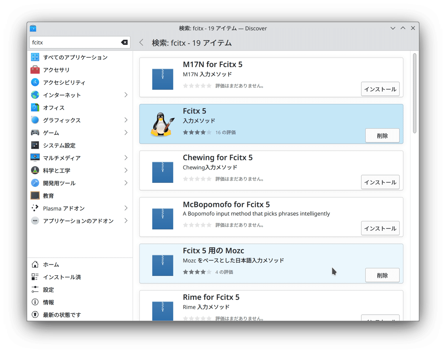Click the Settings sliders icon
The width and height of the screenshot is (446, 353).
coord(35,290)
